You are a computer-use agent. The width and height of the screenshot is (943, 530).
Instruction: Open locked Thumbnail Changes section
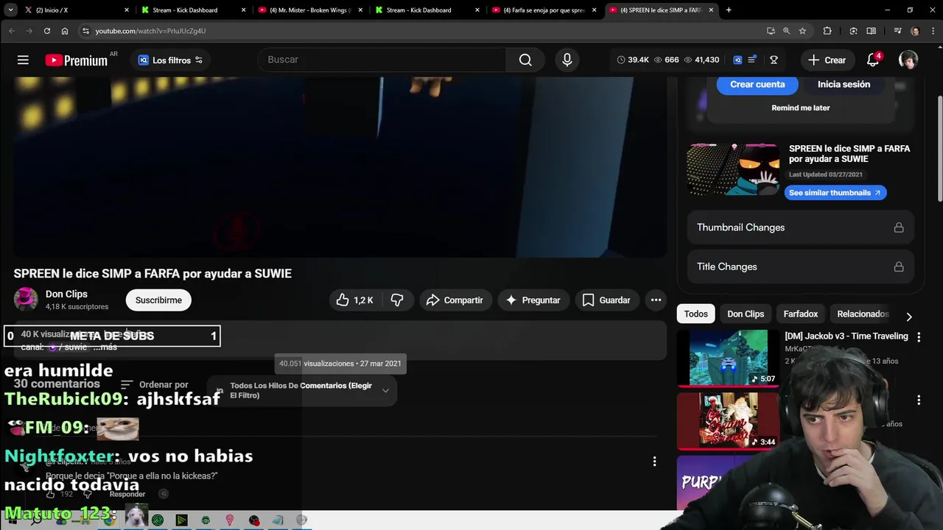[x=801, y=227]
